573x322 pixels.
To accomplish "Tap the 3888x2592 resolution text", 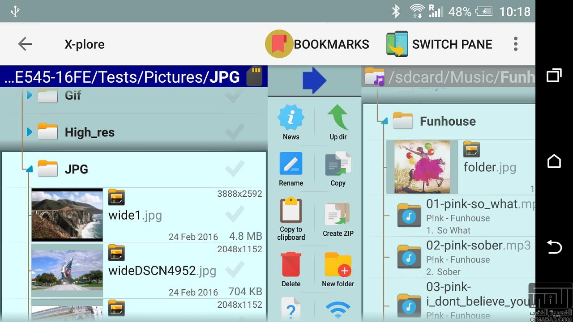I will (x=239, y=194).
